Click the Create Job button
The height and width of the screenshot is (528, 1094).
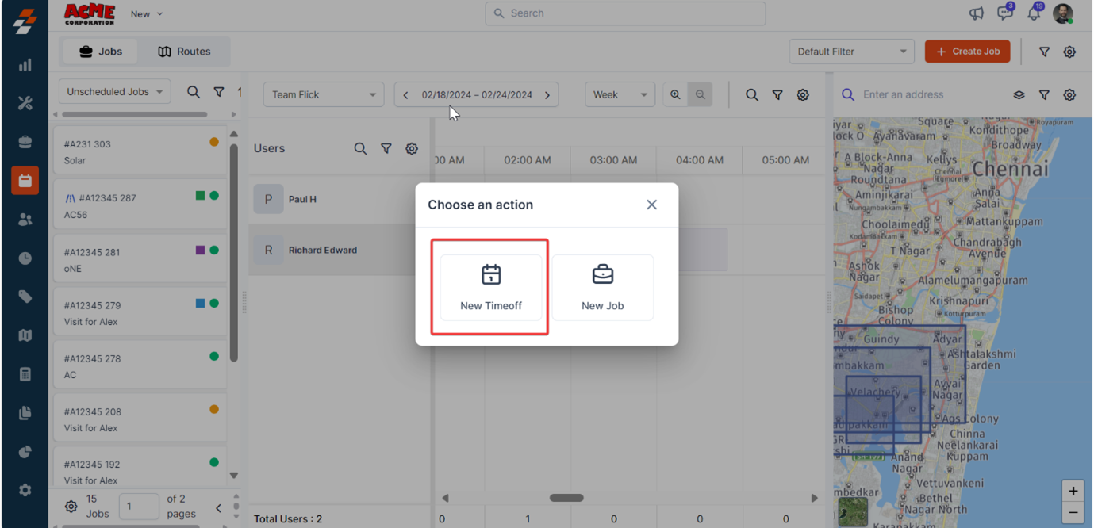(x=967, y=52)
